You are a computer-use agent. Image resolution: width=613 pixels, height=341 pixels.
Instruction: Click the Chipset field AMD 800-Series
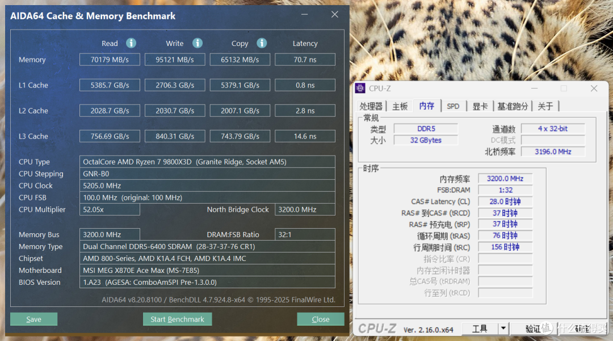[x=207, y=258]
